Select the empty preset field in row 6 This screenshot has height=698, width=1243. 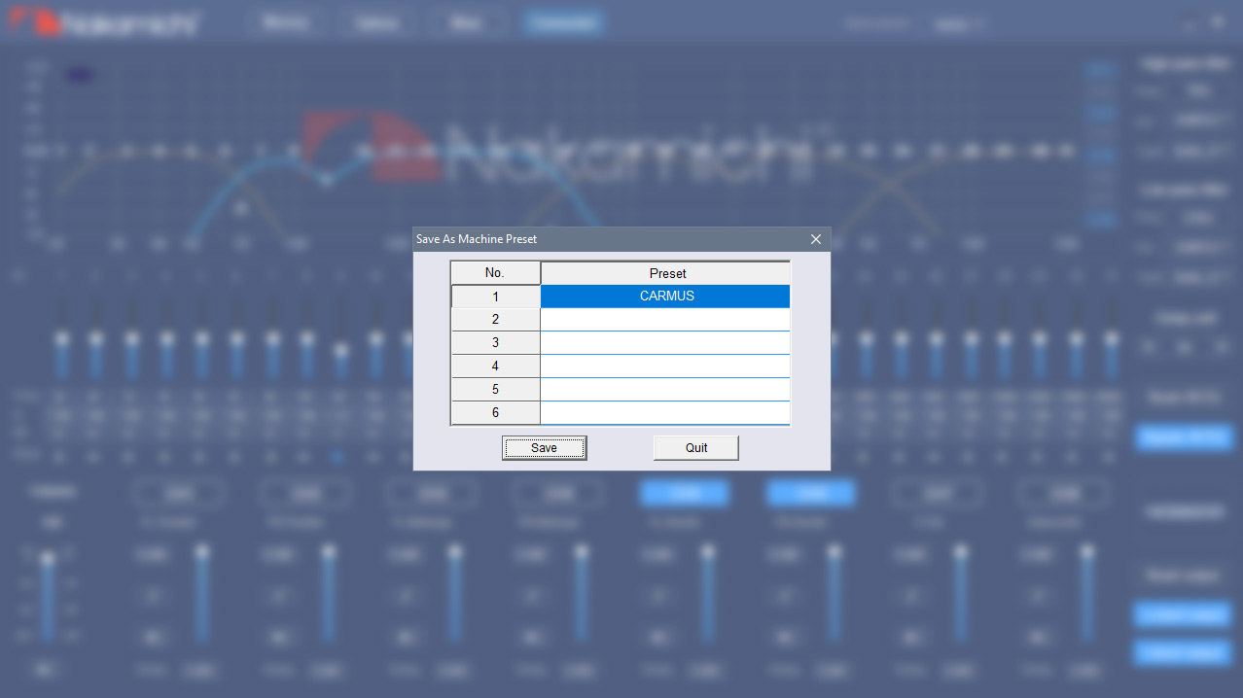click(x=665, y=413)
